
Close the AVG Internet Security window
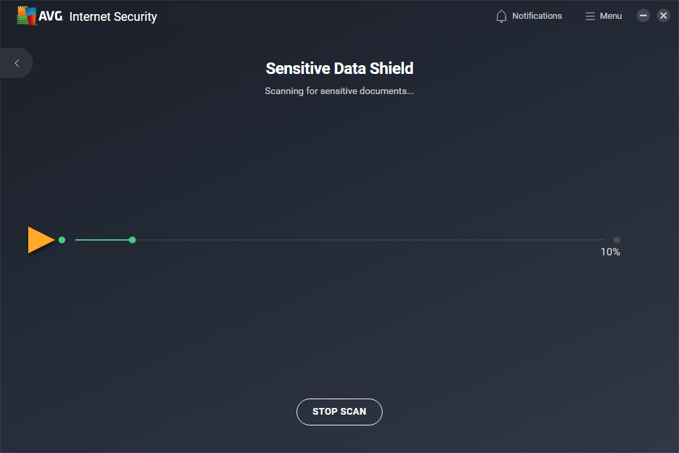click(x=664, y=15)
